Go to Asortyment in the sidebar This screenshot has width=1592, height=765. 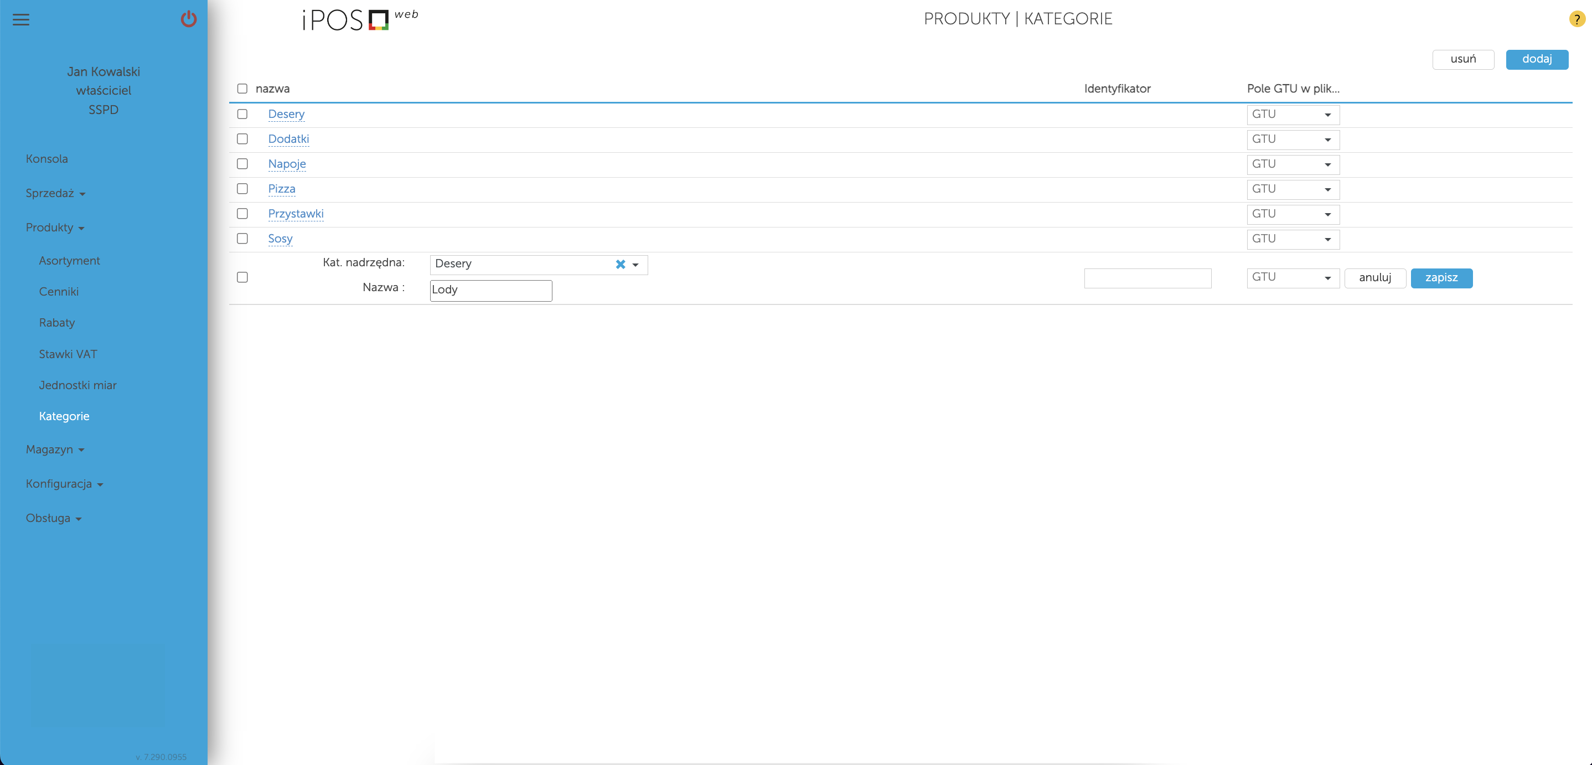click(69, 261)
